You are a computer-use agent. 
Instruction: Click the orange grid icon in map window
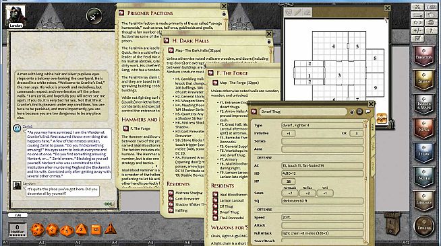pos(382,118)
